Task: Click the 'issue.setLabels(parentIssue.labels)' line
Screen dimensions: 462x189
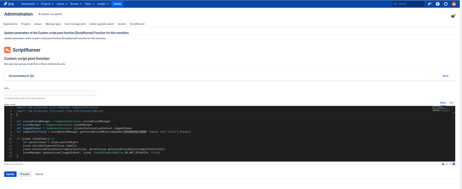Action: (x=50, y=146)
